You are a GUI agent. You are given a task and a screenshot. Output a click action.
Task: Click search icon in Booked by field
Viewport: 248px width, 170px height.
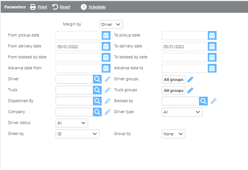tap(203, 101)
